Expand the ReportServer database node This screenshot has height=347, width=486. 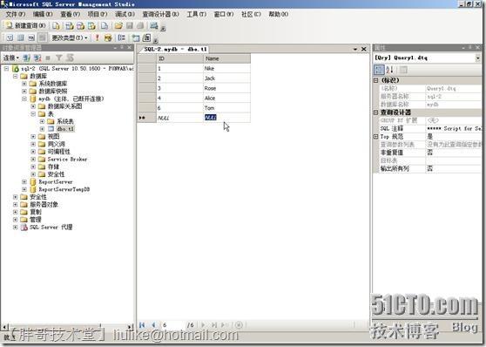point(24,182)
